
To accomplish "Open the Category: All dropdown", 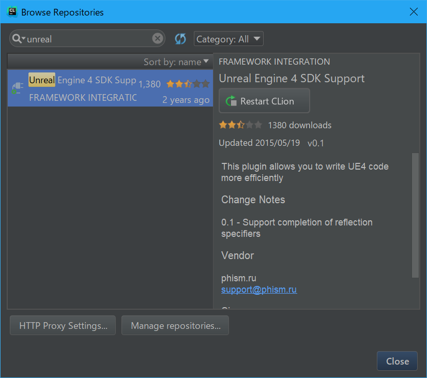I will 228,39.
